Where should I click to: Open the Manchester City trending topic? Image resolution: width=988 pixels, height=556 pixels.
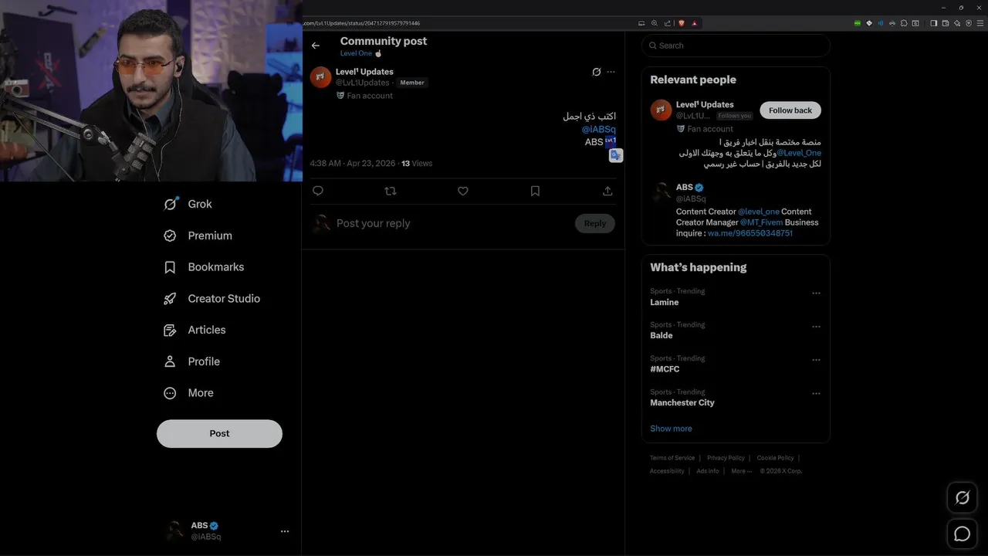pos(682,403)
